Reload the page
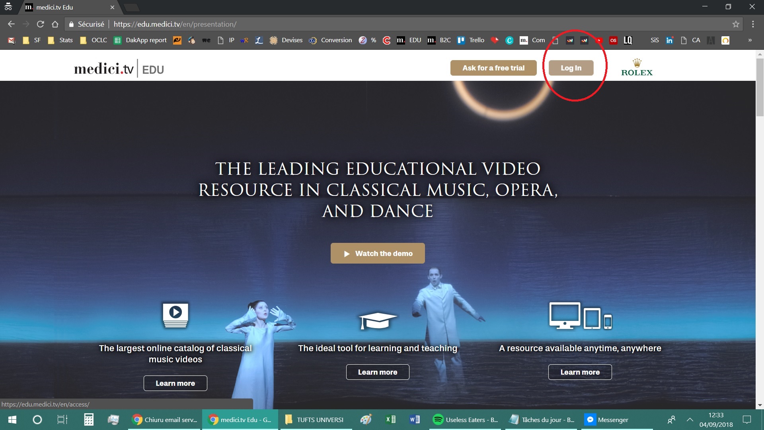 [x=40, y=24]
